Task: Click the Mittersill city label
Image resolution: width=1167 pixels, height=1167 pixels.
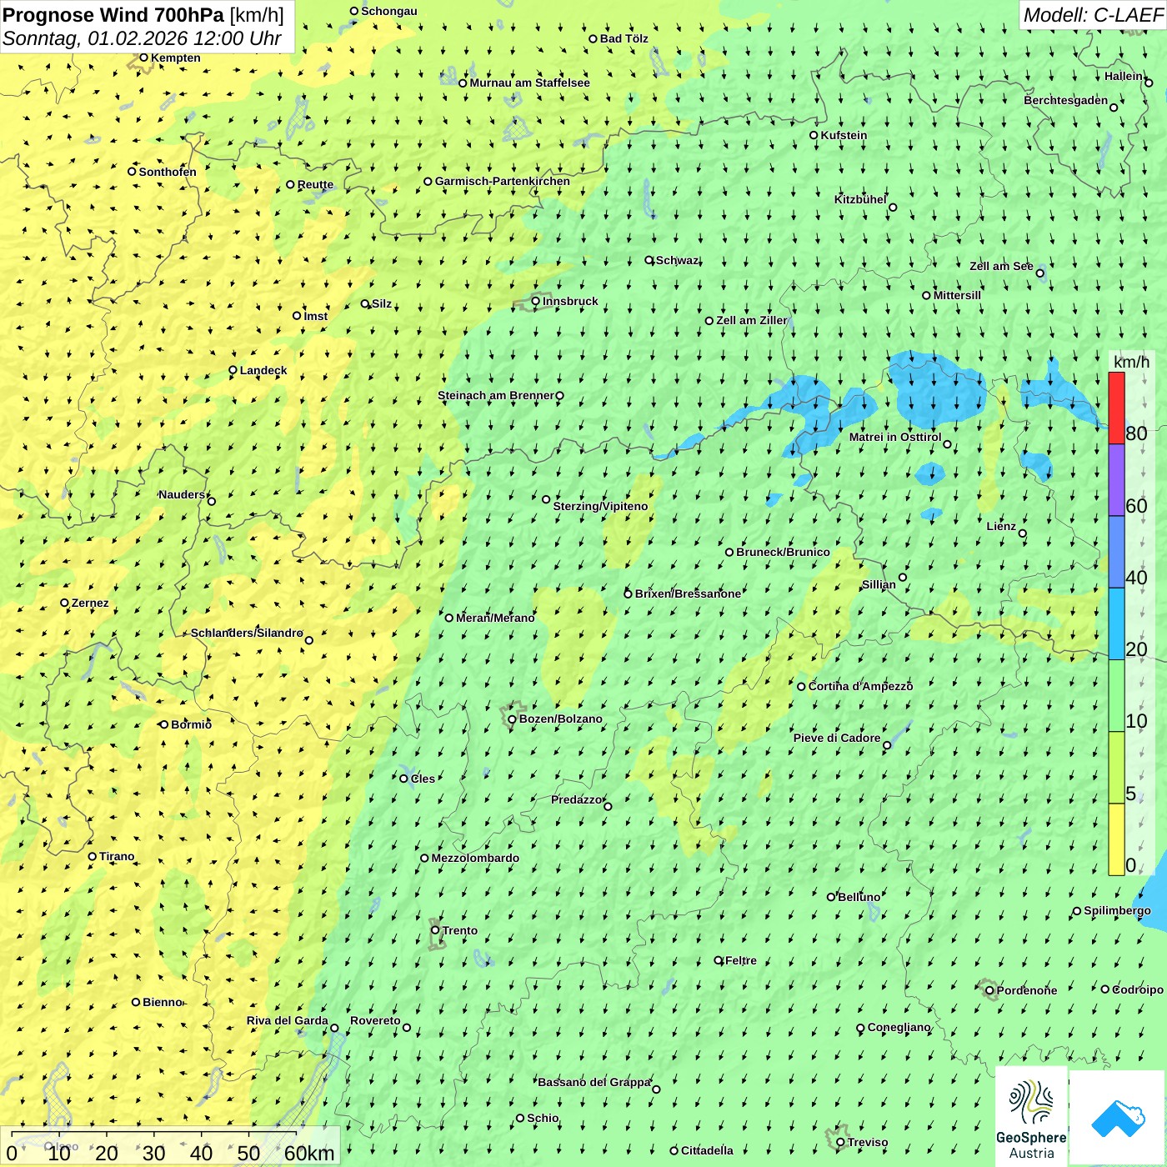Action: pos(957,295)
